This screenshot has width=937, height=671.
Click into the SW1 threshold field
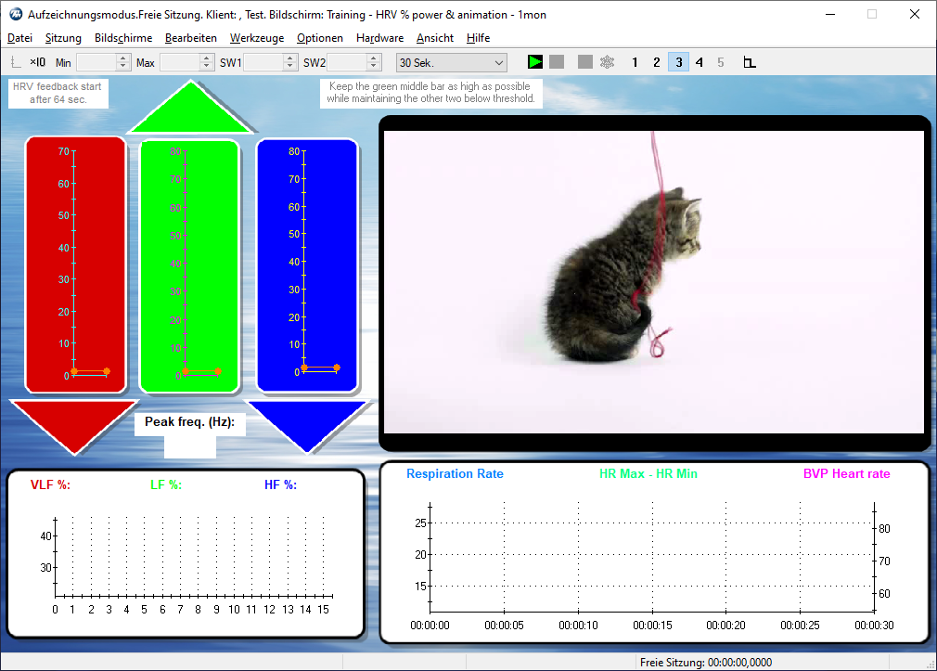(263, 62)
